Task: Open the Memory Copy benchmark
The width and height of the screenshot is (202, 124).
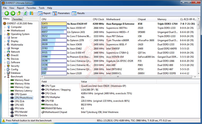Action: click(22, 87)
